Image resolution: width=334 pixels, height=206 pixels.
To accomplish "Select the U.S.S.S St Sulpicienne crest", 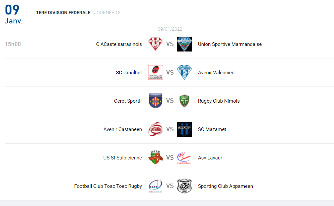I will coord(155,157).
